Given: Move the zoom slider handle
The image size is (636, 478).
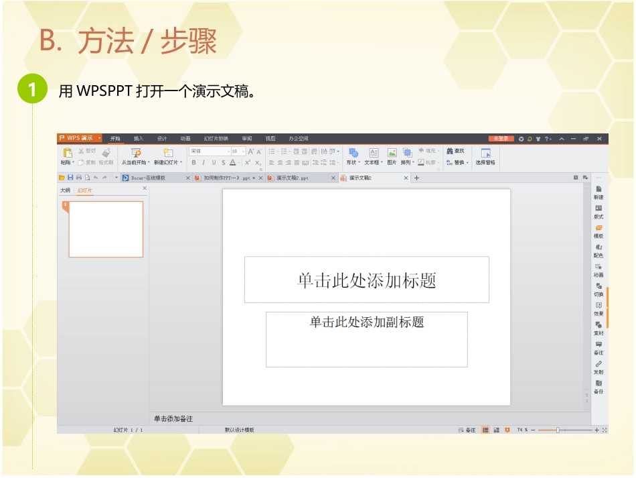Looking at the screenshot, I should 558,430.
